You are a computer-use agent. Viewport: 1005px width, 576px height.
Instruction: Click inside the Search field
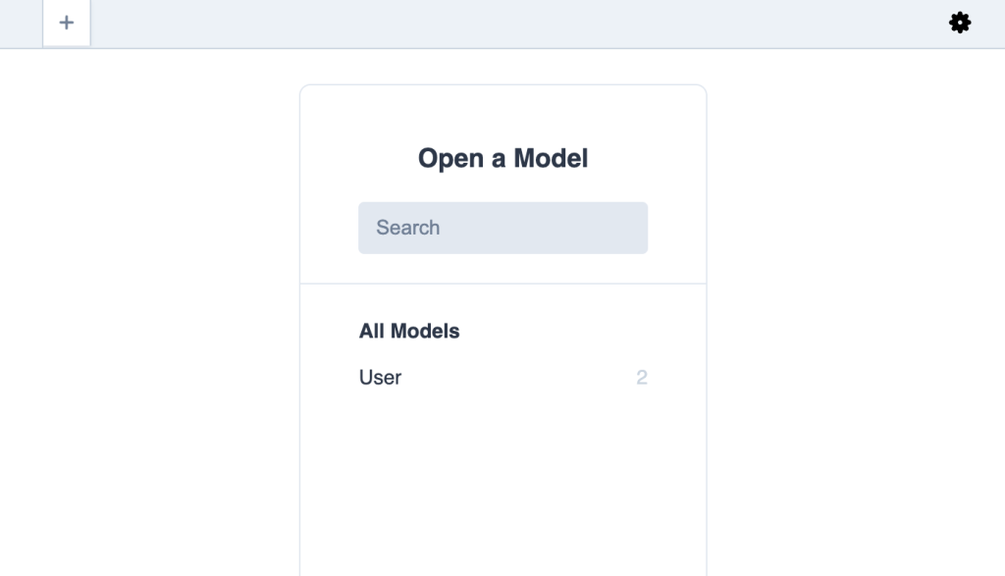[x=502, y=228]
